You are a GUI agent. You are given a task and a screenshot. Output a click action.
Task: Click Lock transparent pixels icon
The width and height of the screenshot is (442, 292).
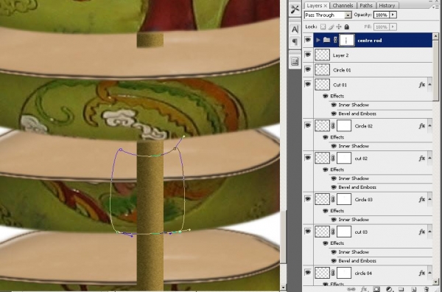pyautogui.click(x=323, y=27)
